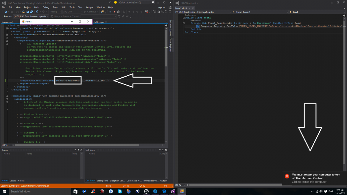Switch to the Disassembly tab
This screenshot has height=195, width=347.
pos(8,22)
